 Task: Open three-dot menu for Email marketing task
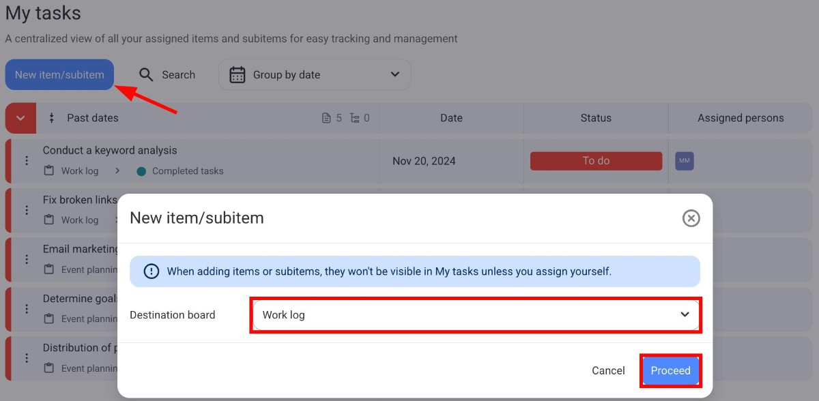pos(27,259)
